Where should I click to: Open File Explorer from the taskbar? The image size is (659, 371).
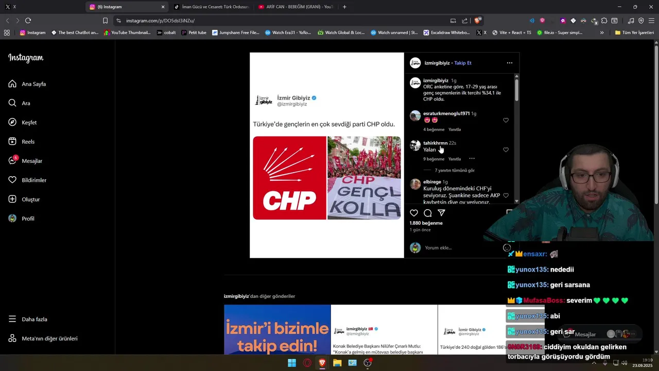click(x=337, y=363)
